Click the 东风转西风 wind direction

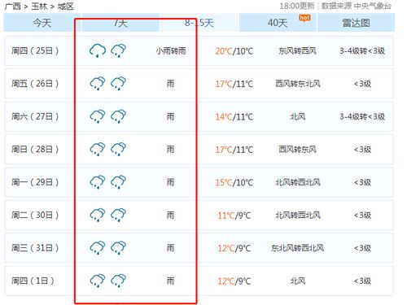click(298, 50)
